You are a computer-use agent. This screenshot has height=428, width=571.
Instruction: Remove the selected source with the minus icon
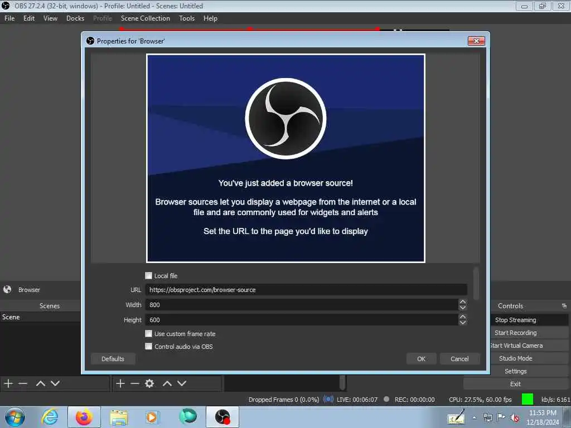tap(135, 383)
